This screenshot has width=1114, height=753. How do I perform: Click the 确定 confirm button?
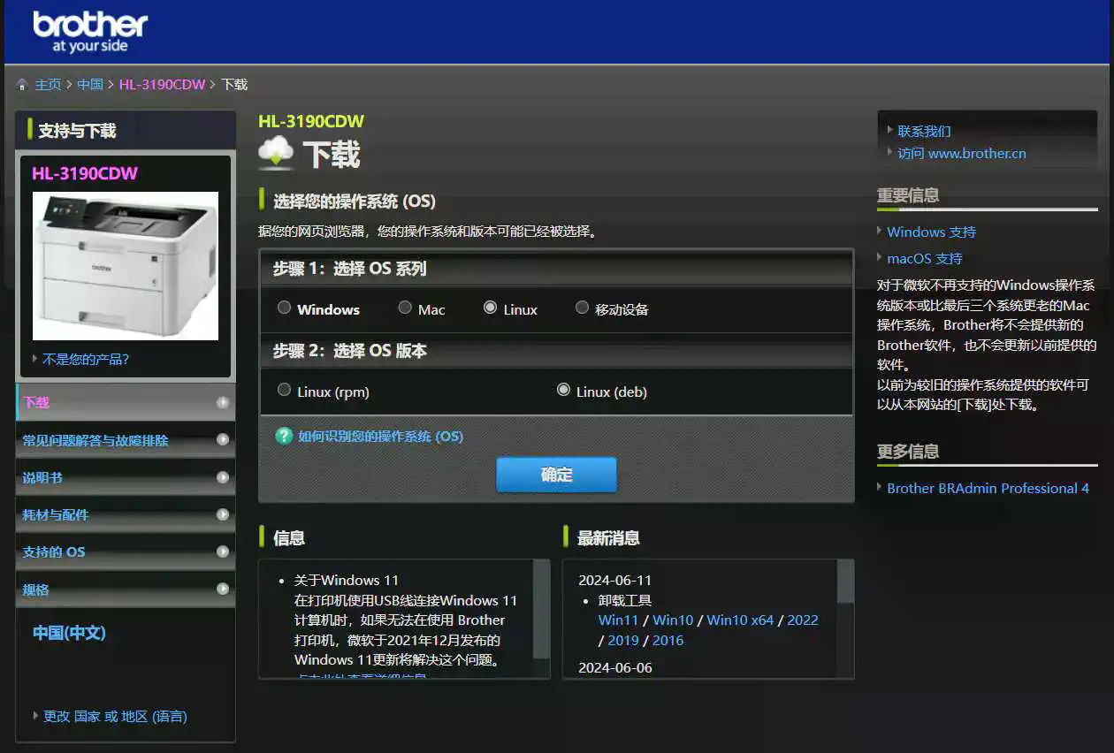556,475
